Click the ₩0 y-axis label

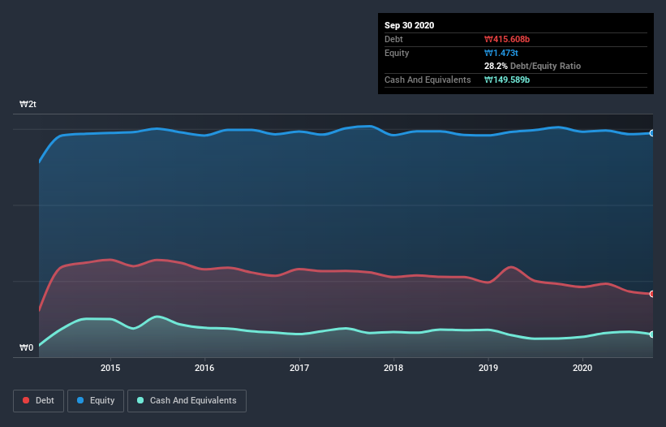pos(26,347)
